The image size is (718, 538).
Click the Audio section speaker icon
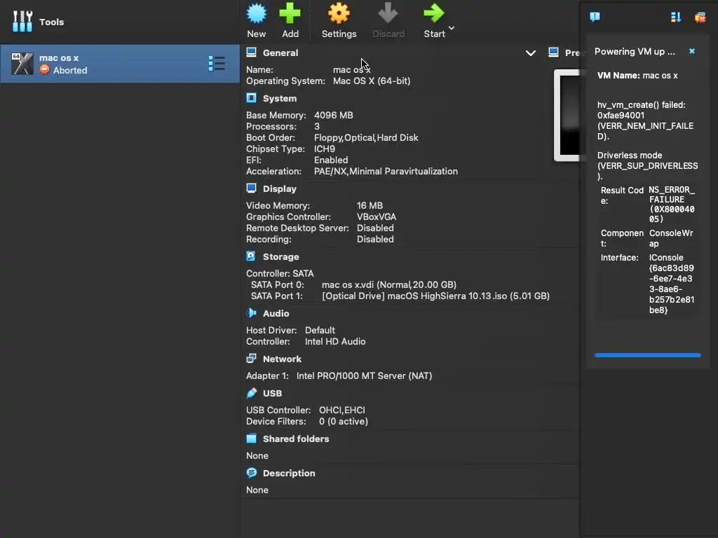[252, 313]
